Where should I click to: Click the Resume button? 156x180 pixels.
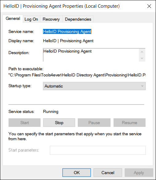click(130, 122)
